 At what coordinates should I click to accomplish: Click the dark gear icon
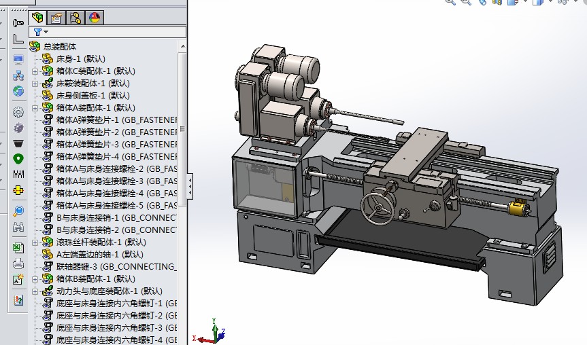tap(18, 128)
